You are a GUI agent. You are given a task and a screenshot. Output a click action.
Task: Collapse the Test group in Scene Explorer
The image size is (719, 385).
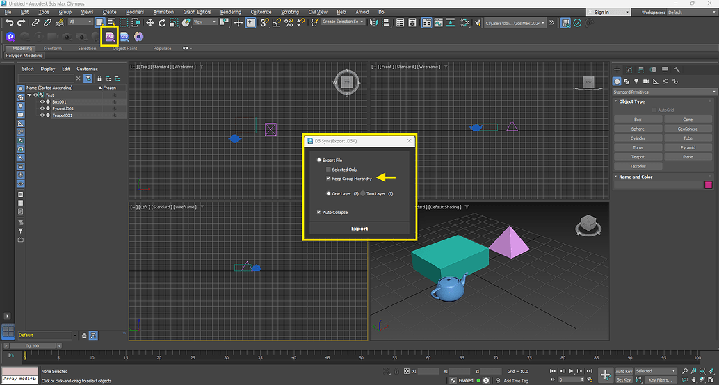coord(29,95)
